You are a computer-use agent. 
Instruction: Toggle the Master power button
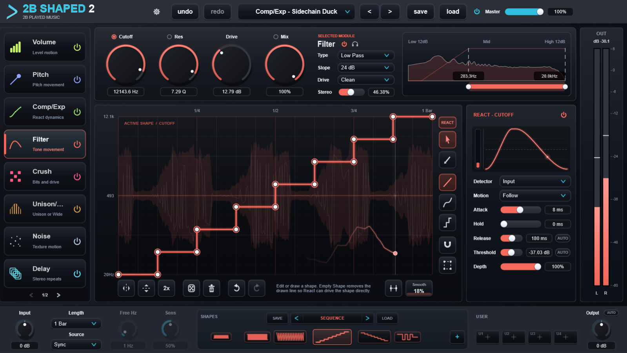pos(477,11)
